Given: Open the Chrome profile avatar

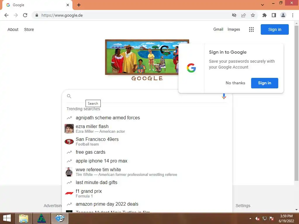Looking at the screenshot, I should click(x=283, y=15).
